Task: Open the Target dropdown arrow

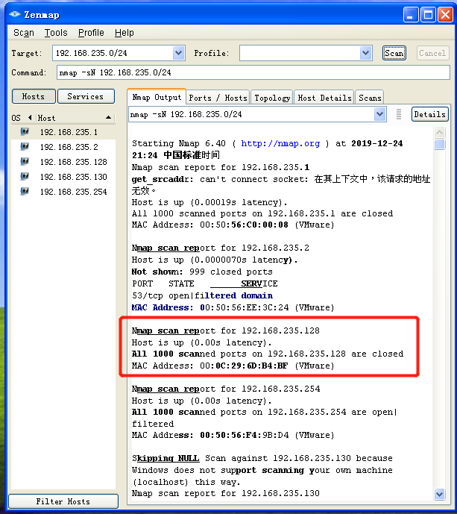Action: click(x=178, y=53)
